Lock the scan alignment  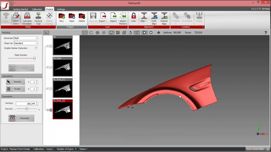tap(133, 18)
